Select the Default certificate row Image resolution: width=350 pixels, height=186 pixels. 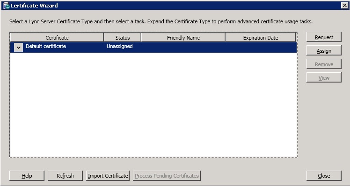pyautogui.click(x=153, y=48)
